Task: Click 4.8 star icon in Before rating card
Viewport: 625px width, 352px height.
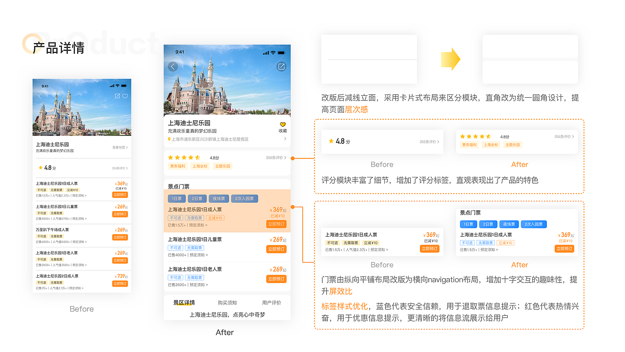Action: pyautogui.click(x=331, y=141)
